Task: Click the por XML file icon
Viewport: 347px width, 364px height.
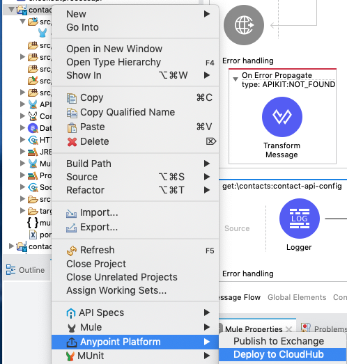Action: click(x=33, y=235)
